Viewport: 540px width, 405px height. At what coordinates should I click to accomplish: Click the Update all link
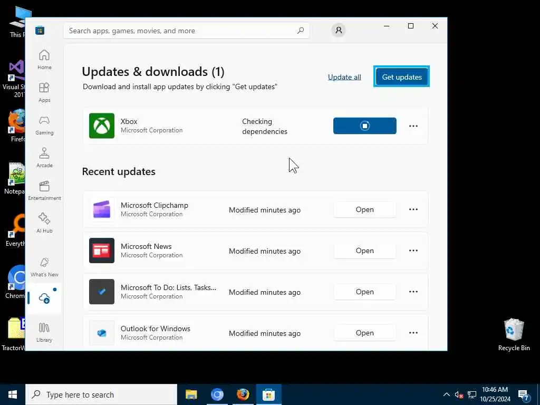point(344,77)
